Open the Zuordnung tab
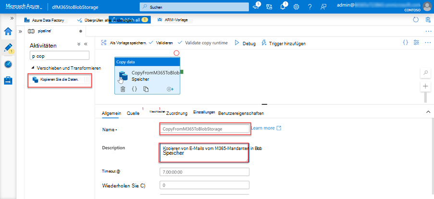Viewport: 434px width, 199px height. coord(176,113)
